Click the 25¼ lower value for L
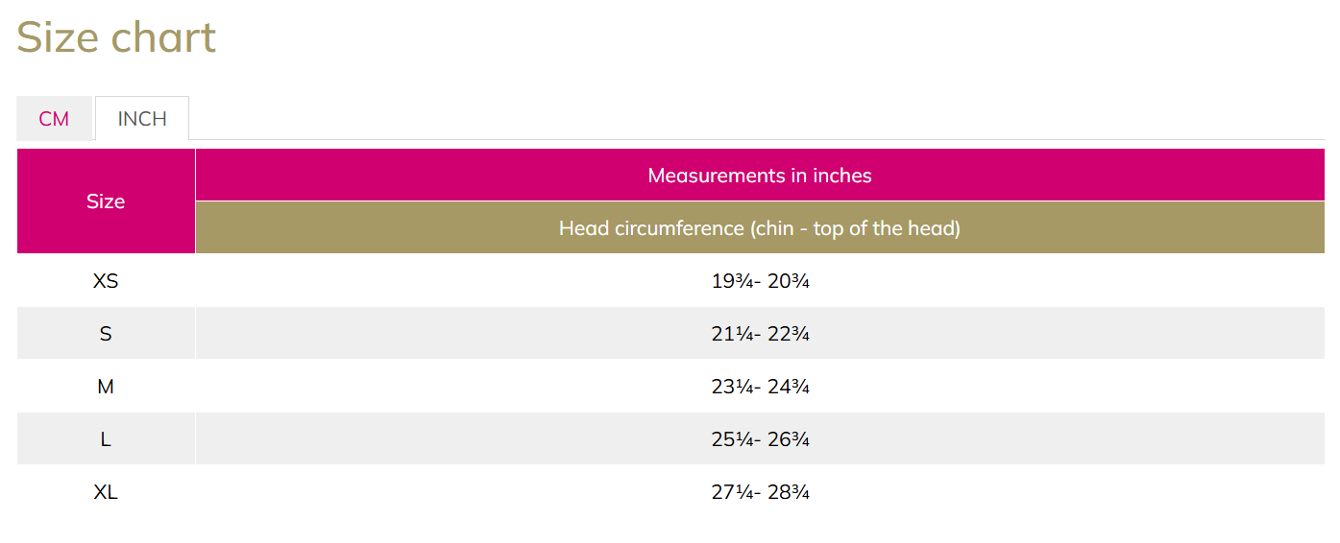Viewport: 1340px width, 543px height. pyautogui.click(x=732, y=439)
